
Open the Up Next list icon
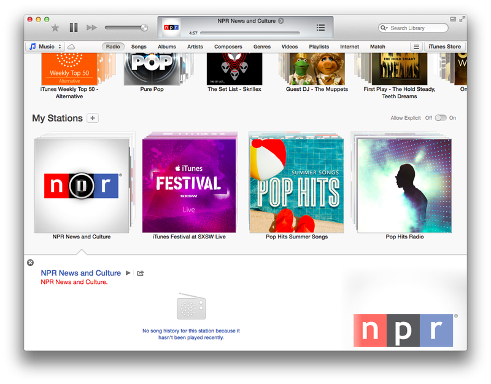pos(320,28)
